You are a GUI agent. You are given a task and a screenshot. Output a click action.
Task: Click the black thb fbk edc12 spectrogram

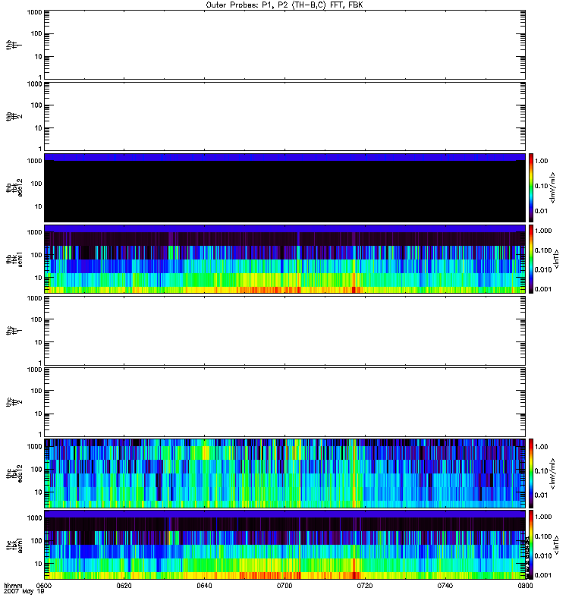pyautogui.click(x=284, y=190)
